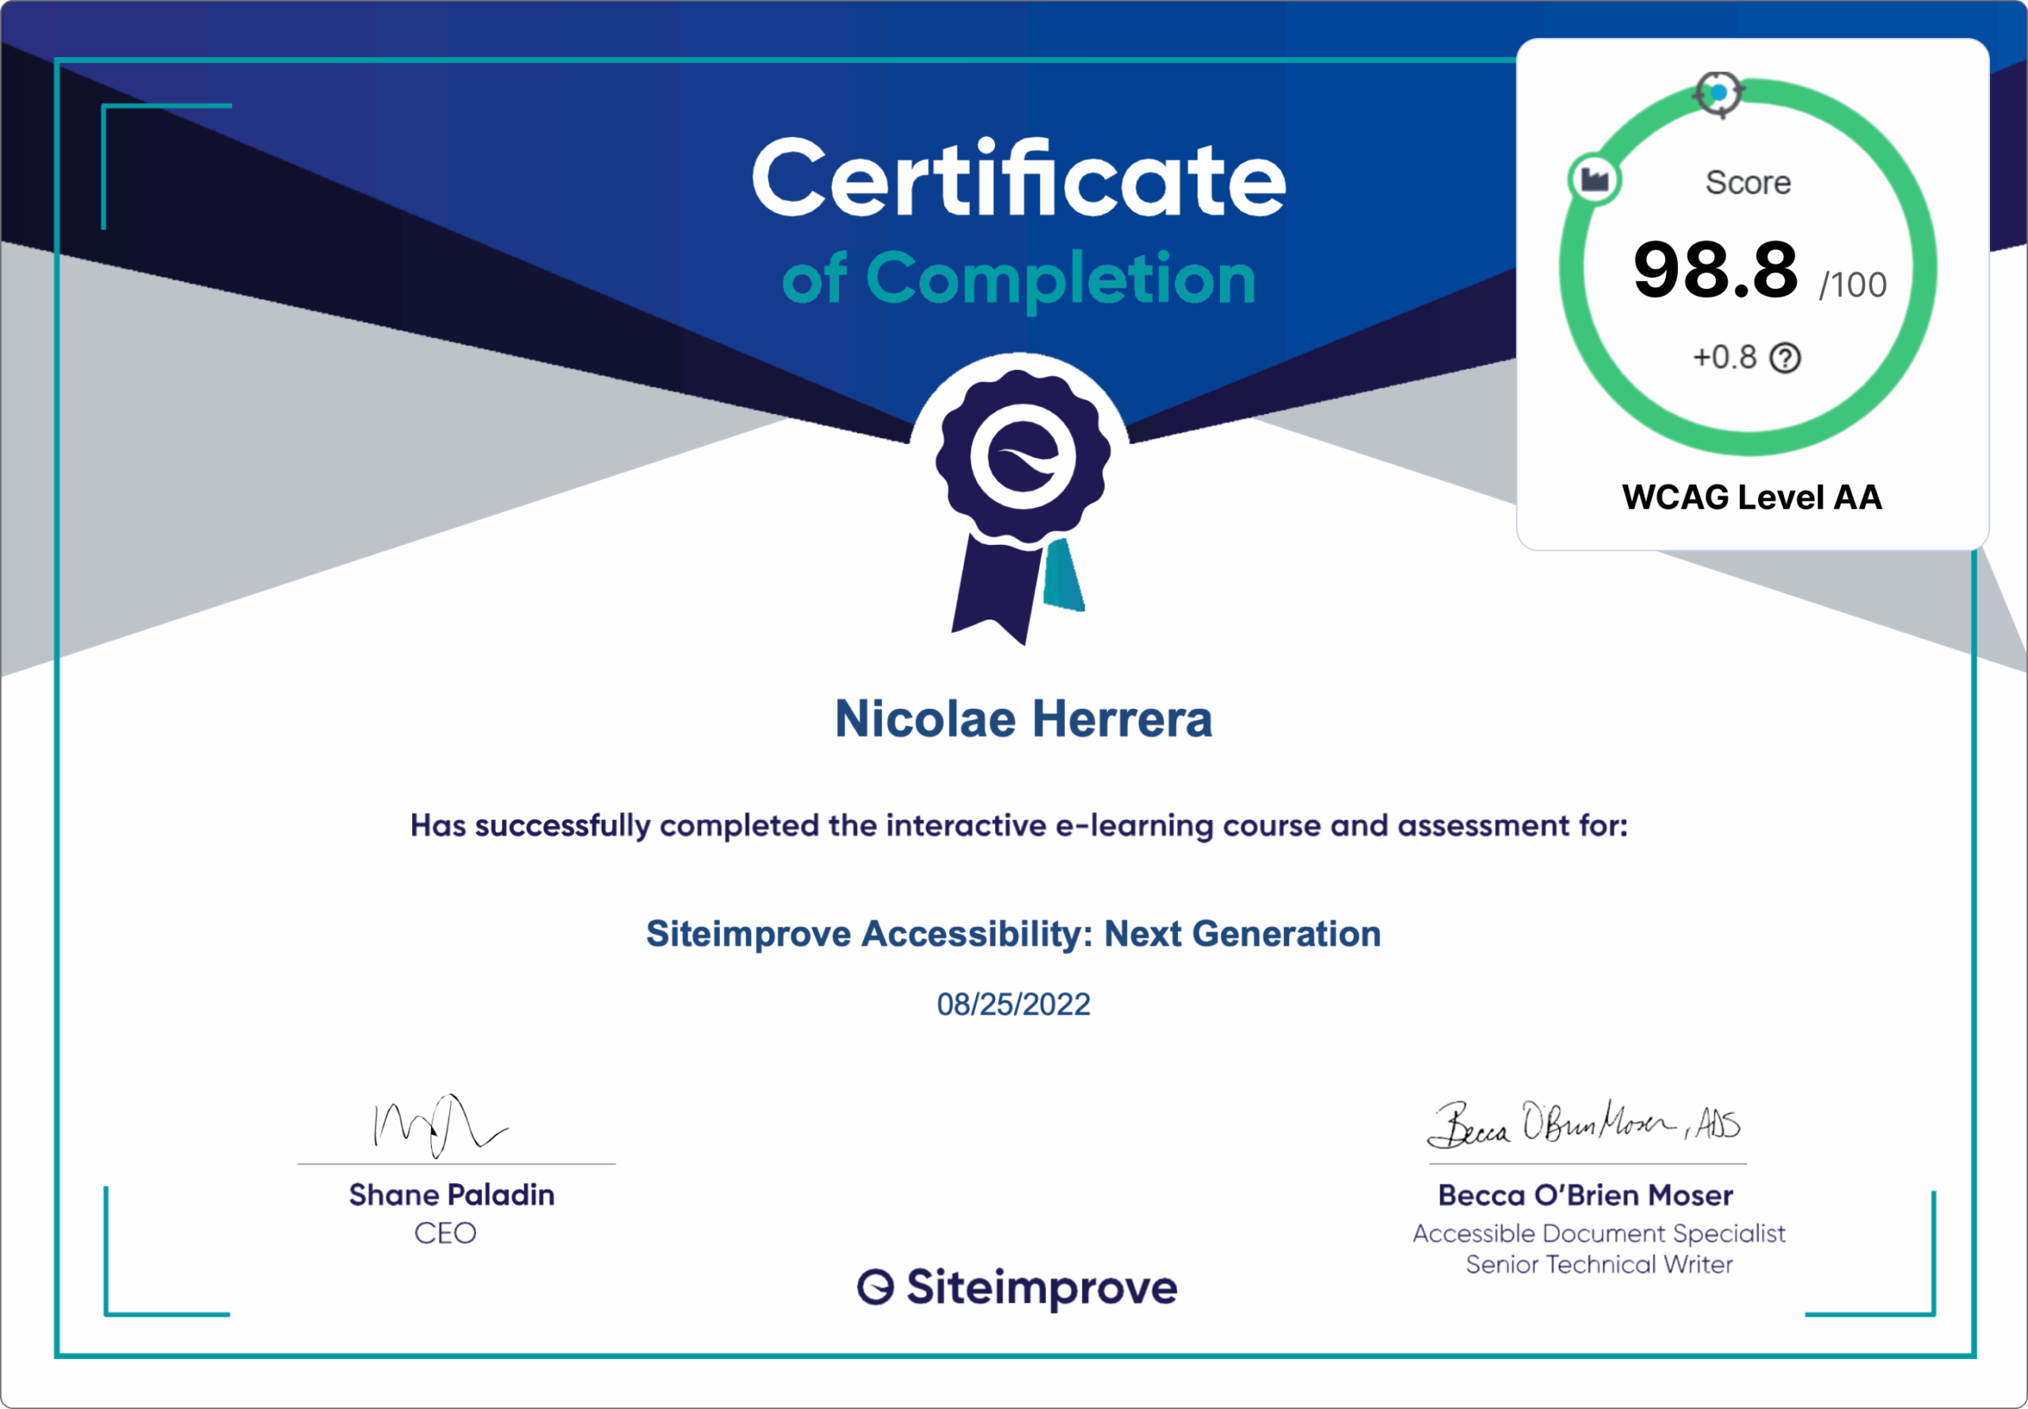Click the Accessible Document Specialist title text
Image resolution: width=2028 pixels, height=1409 pixels.
[x=1598, y=1233]
